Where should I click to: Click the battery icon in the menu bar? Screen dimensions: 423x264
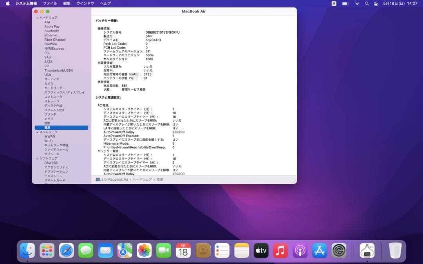pyautogui.click(x=345, y=4)
